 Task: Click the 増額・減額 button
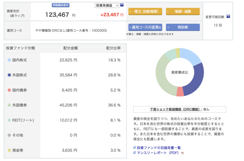pos(183,12)
